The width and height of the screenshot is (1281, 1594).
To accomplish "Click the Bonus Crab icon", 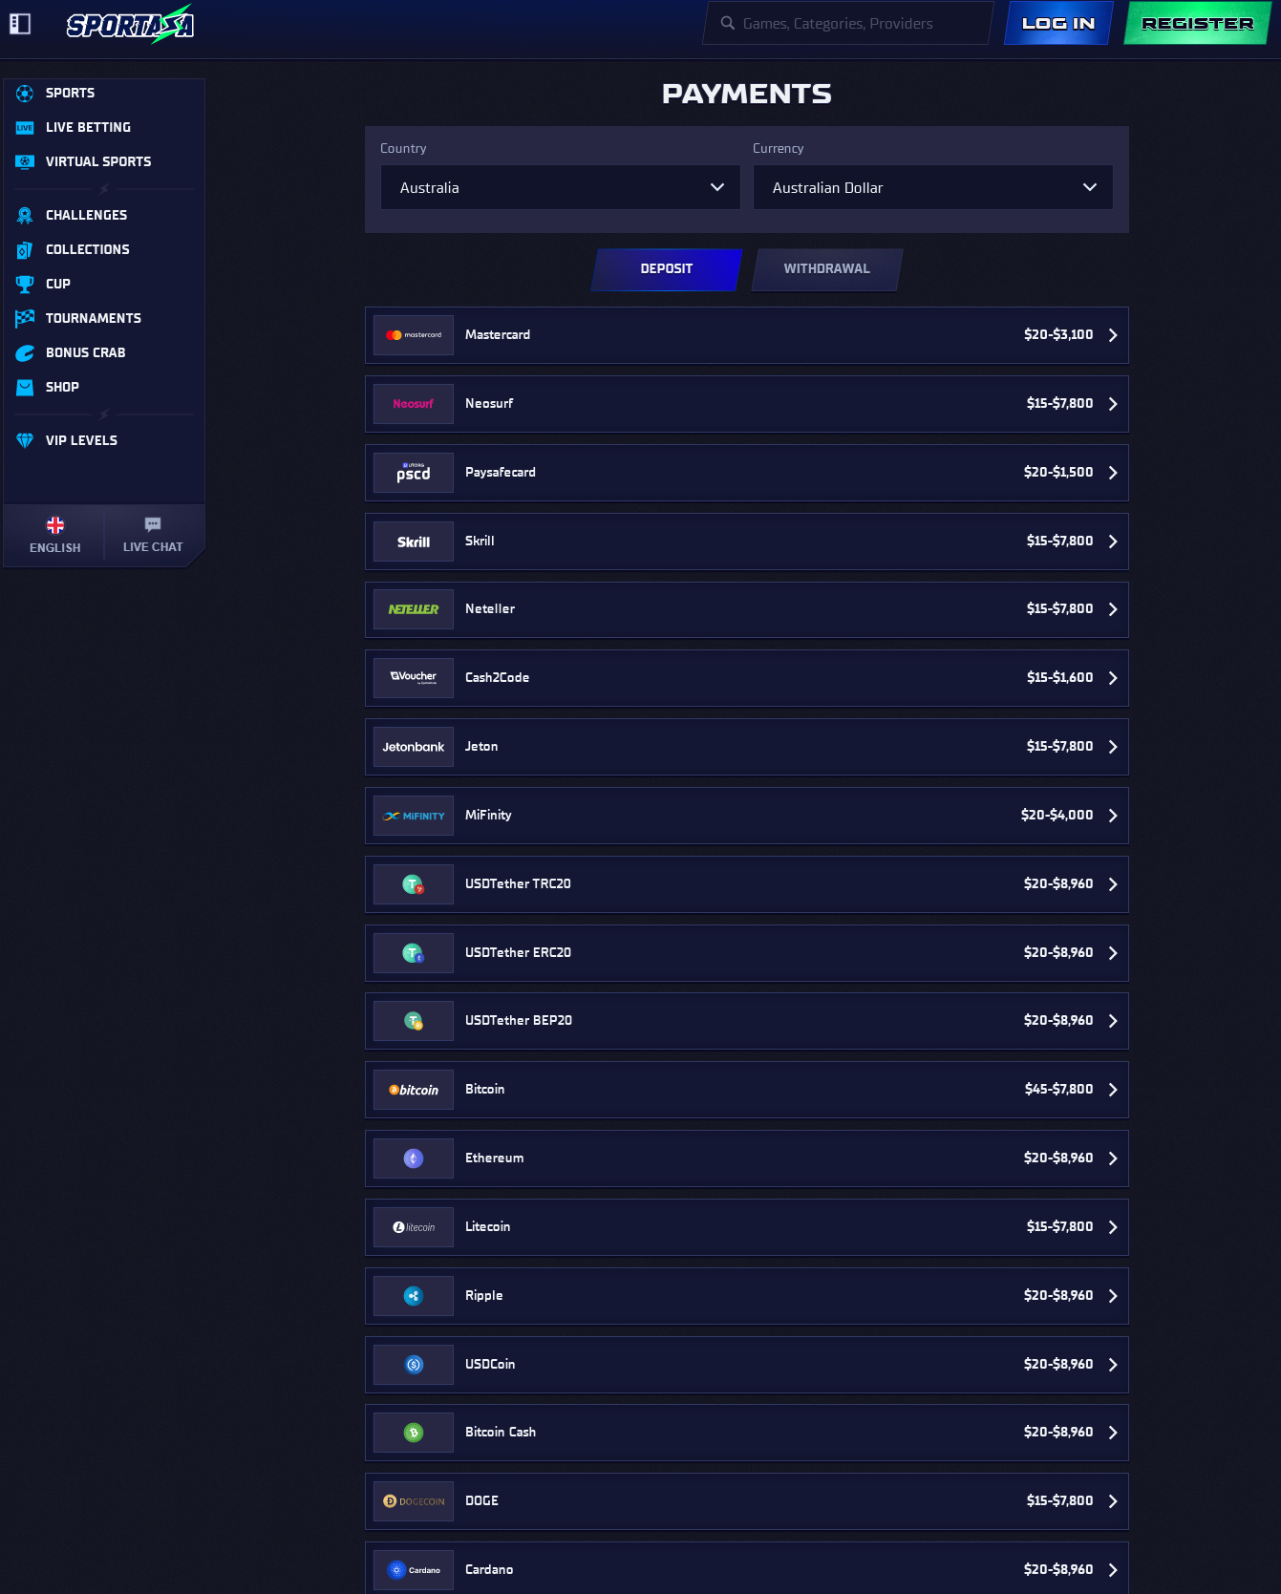I will pyautogui.click(x=25, y=353).
